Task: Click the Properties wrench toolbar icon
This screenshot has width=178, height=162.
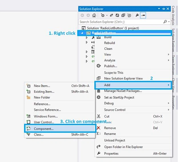Action: point(137,15)
